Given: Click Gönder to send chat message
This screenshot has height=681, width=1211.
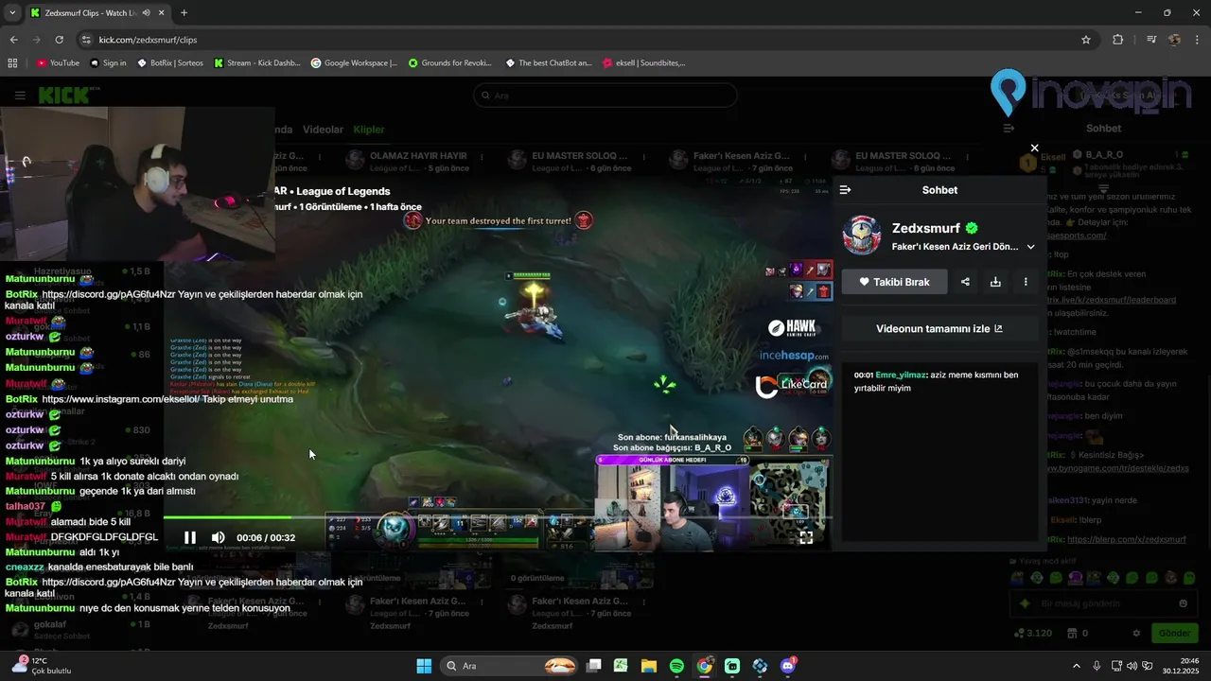Looking at the screenshot, I should point(1174,633).
